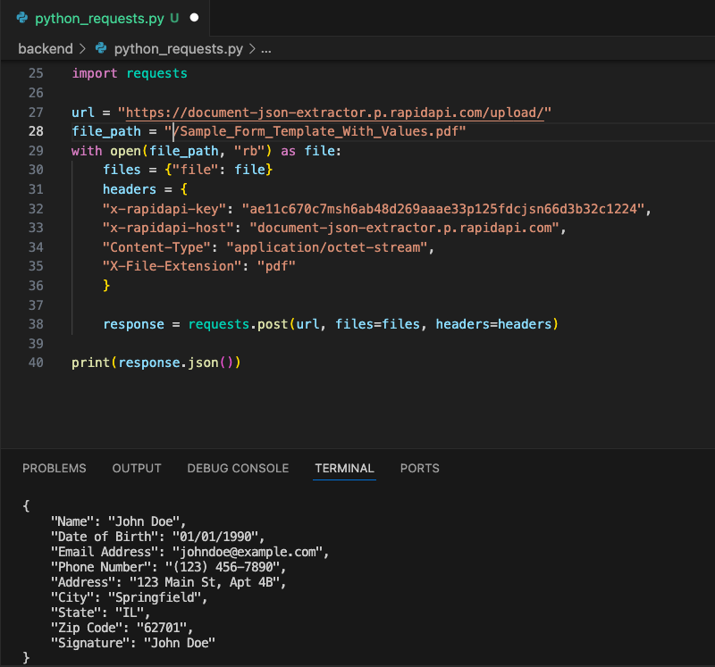The image size is (715, 667).
Task: Open the OUTPUT panel tab
Action: pyautogui.click(x=137, y=468)
